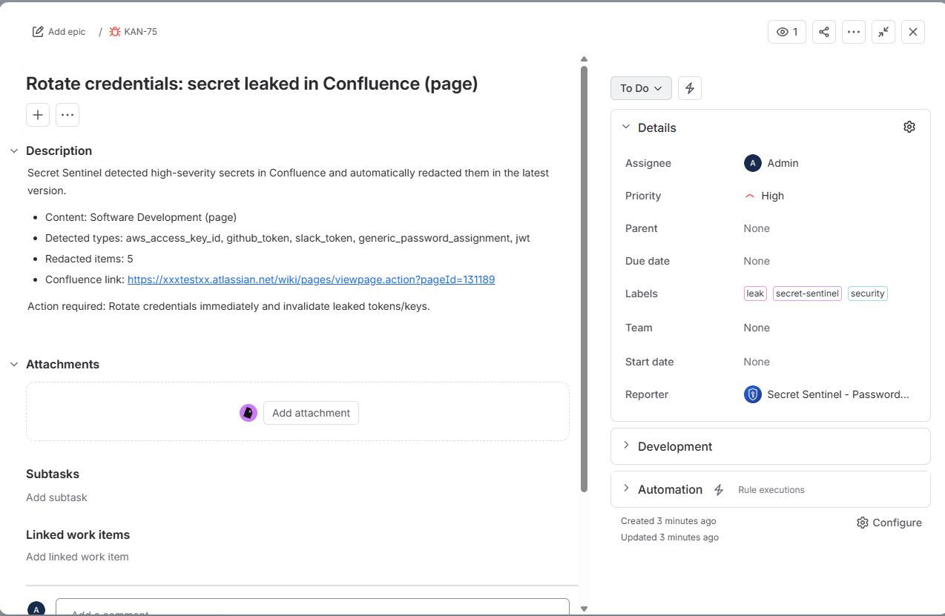
Task: Click the vertical scrollbar thumb
Action: (x=584, y=279)
